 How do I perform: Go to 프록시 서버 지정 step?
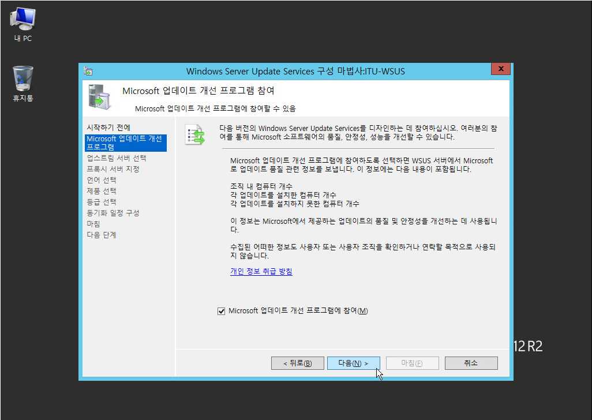pos(113,169)
